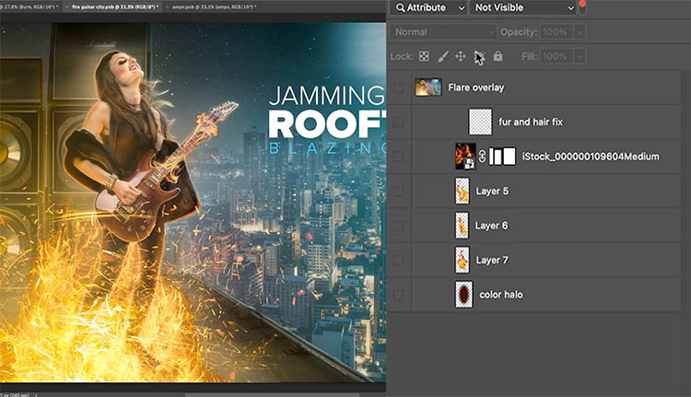Open the Not Visible filter dropdown

(523, 7)
